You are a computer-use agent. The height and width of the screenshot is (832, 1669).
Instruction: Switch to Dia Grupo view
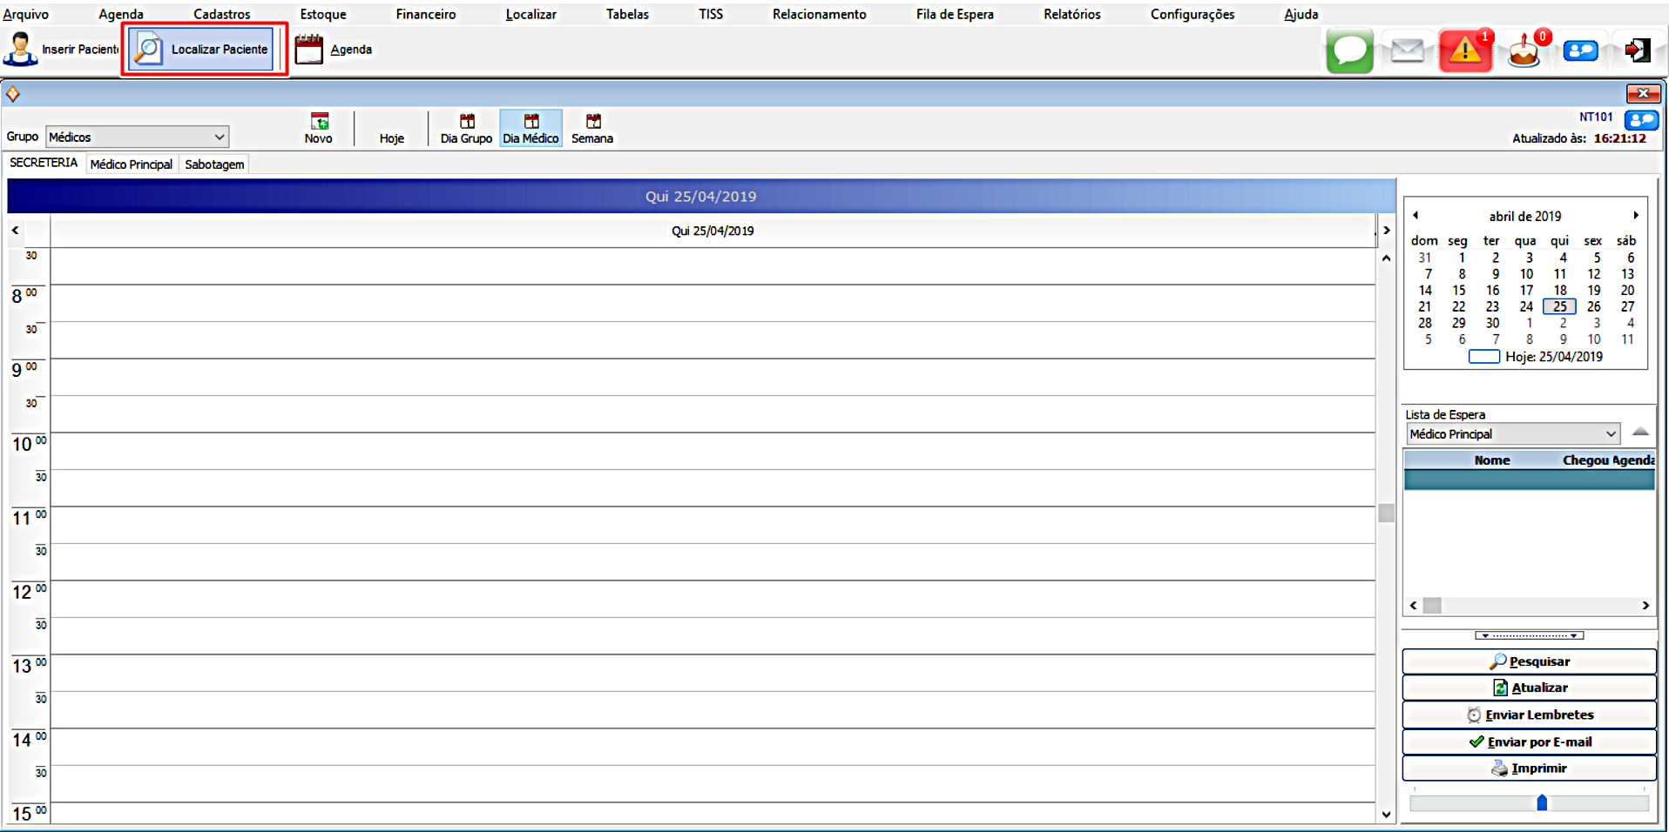tap(466, 128)
